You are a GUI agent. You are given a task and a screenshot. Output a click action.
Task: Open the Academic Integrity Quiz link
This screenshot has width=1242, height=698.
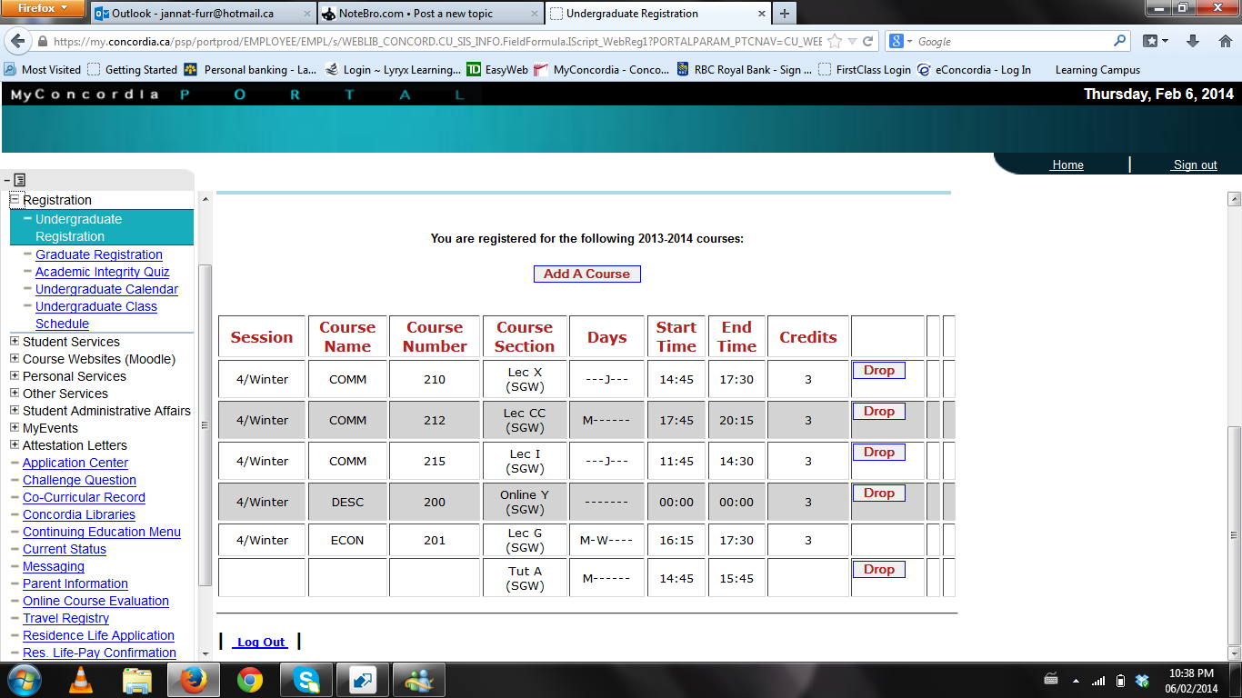(x=102, y=272)
